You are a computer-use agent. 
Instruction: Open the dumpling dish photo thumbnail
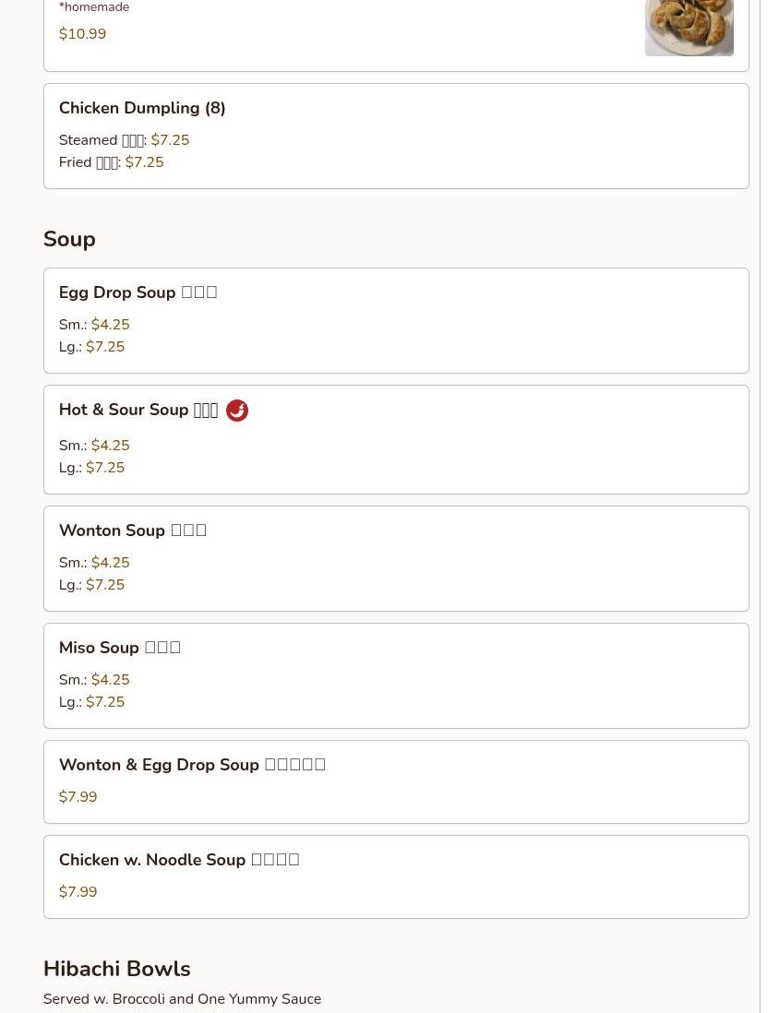tap(689, 28)
